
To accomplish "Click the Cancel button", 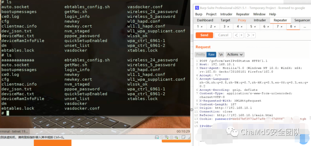I will (x=223, y=35).
